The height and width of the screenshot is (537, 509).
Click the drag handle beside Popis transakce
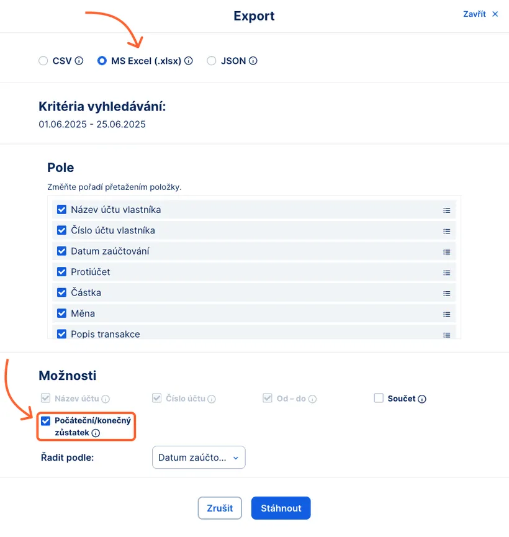tap(446, 334)
